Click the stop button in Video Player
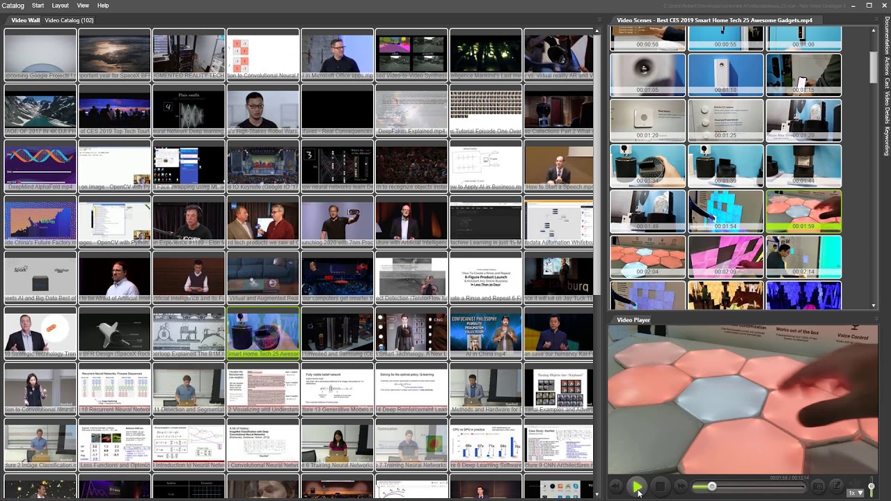 tap(660, 488)
